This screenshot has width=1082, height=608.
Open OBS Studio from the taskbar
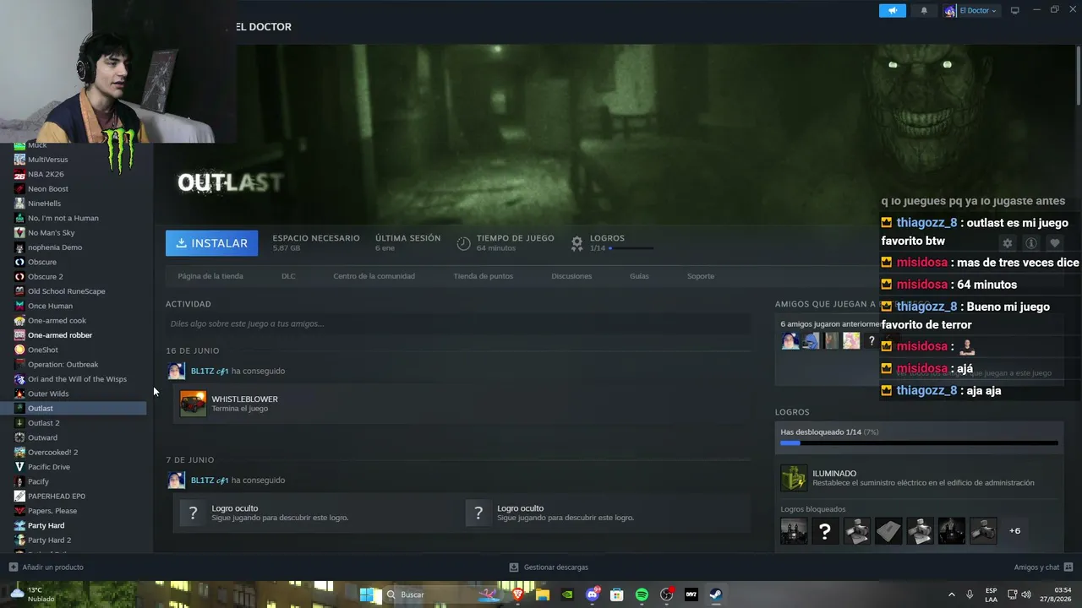(666, 594)
